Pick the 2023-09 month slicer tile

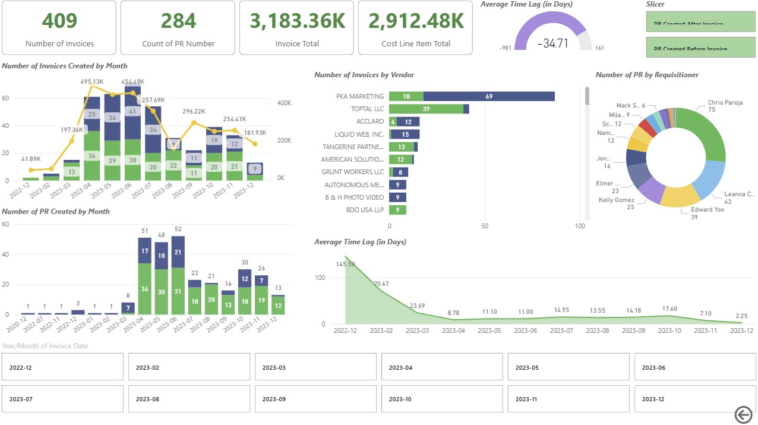click(x=315, y=399)
